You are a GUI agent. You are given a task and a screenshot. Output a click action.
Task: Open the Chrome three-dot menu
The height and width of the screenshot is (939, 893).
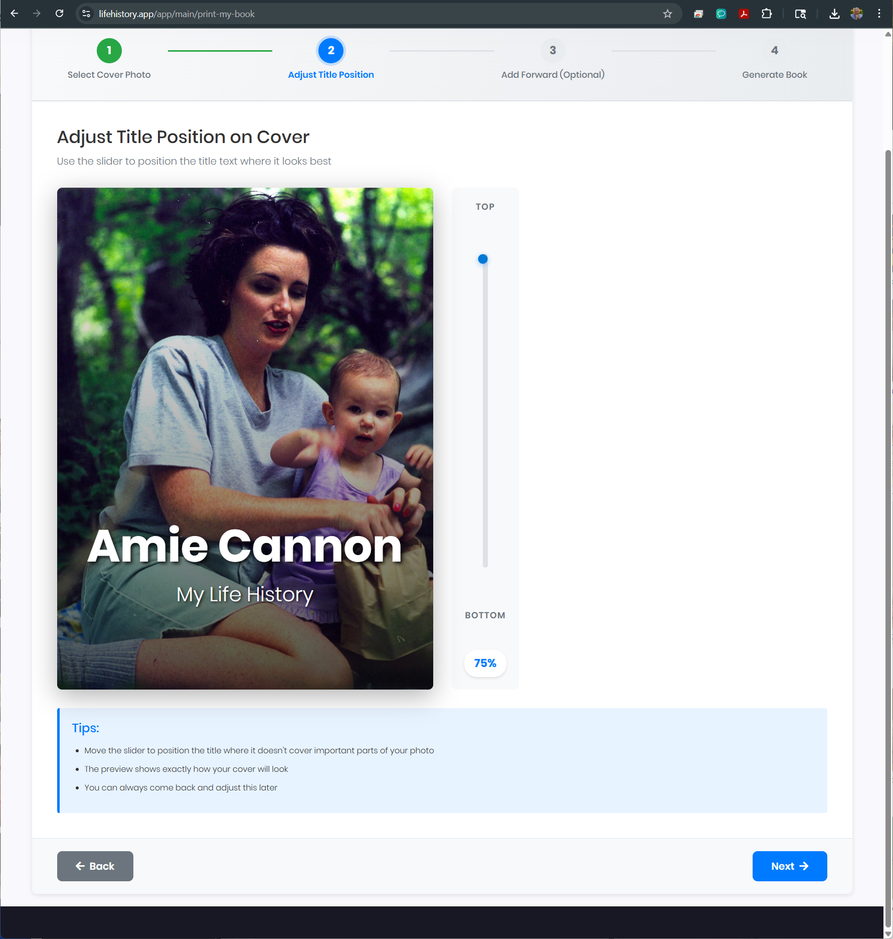click(879, 14)
